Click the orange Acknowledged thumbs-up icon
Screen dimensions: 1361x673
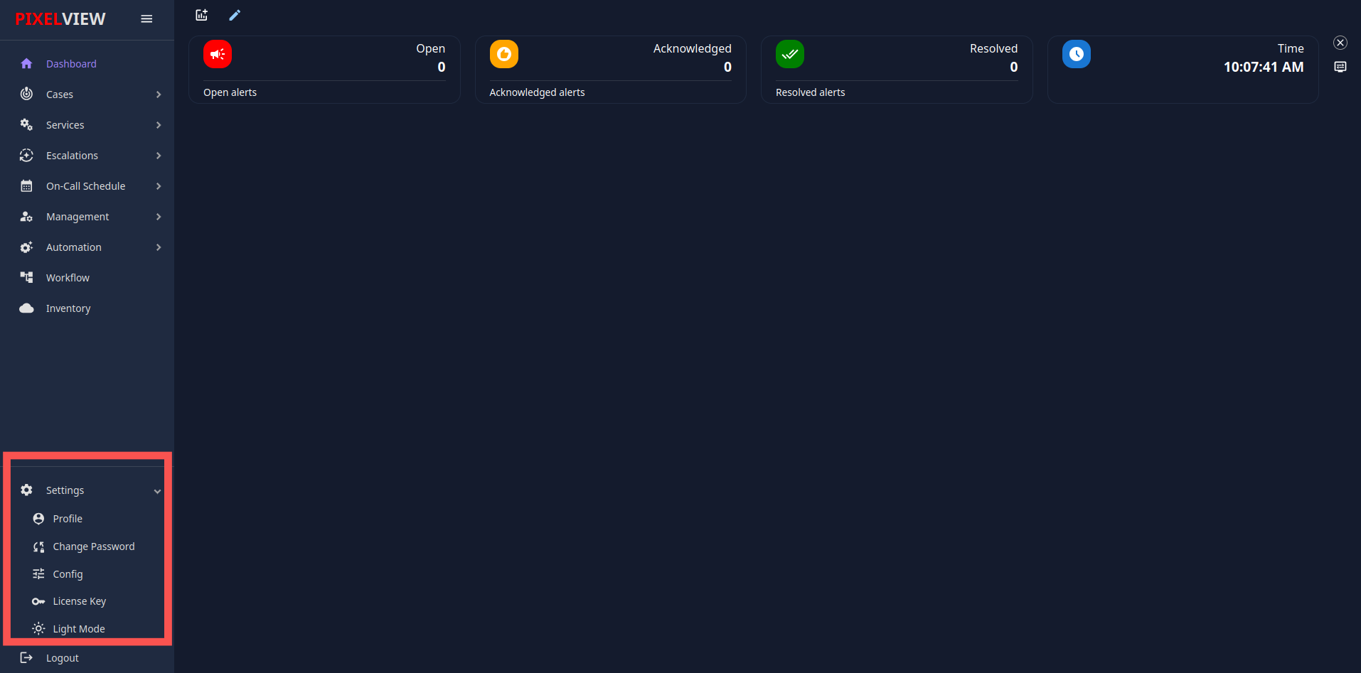coord(504,54)
